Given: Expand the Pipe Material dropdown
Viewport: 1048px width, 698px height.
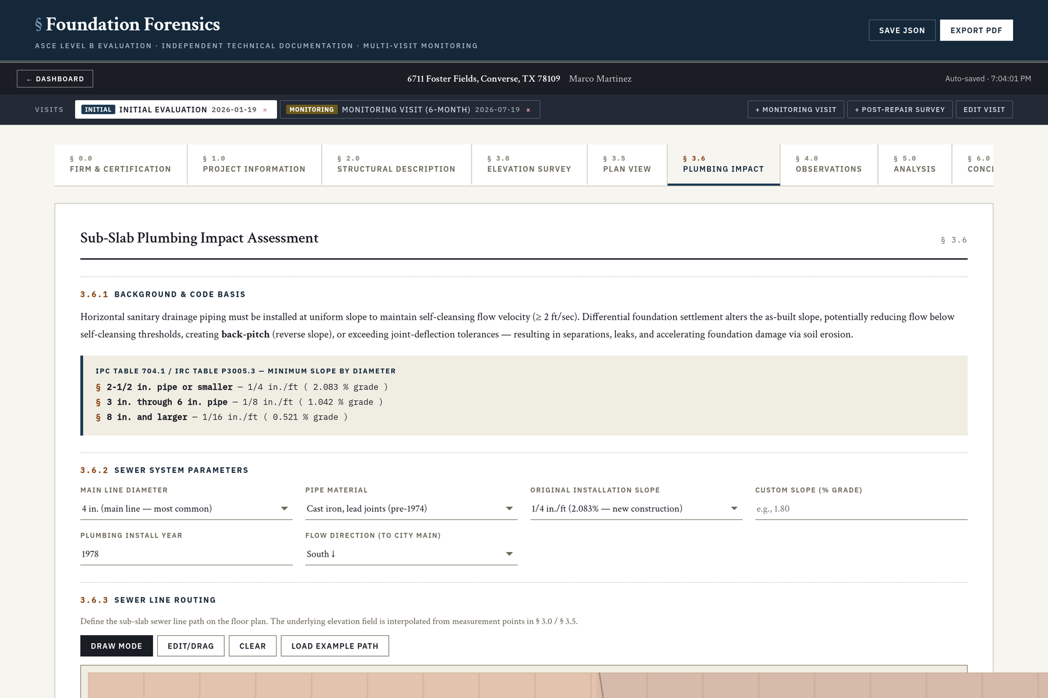Looking at the screenshot, I should coord(411,508).
